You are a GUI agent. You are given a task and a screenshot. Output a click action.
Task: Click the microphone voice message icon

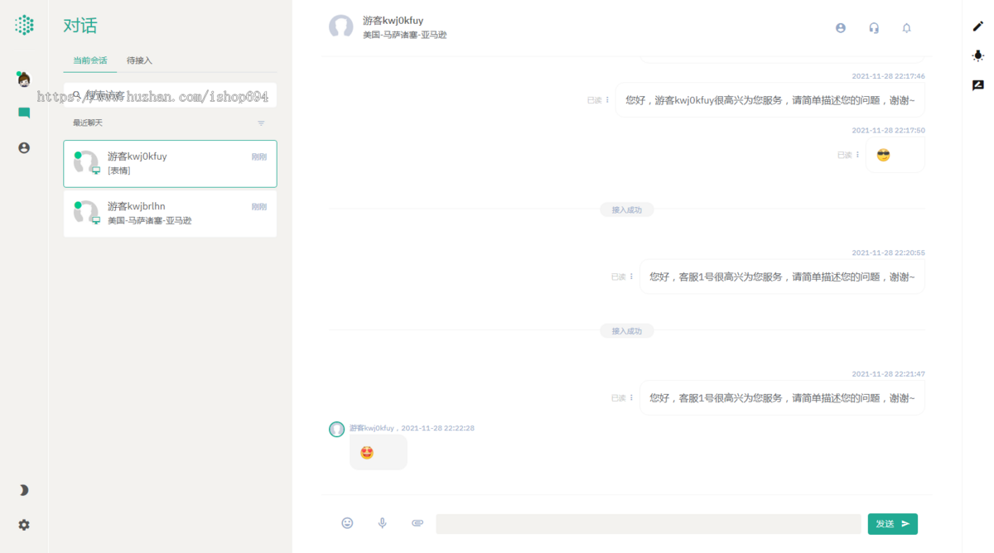(382, 522)
